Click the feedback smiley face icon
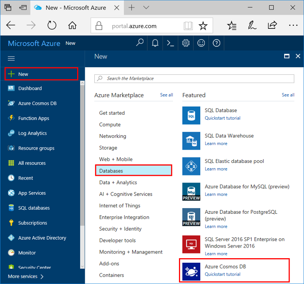304x284 pixels. pyautogui.click(x=201, y=43)
